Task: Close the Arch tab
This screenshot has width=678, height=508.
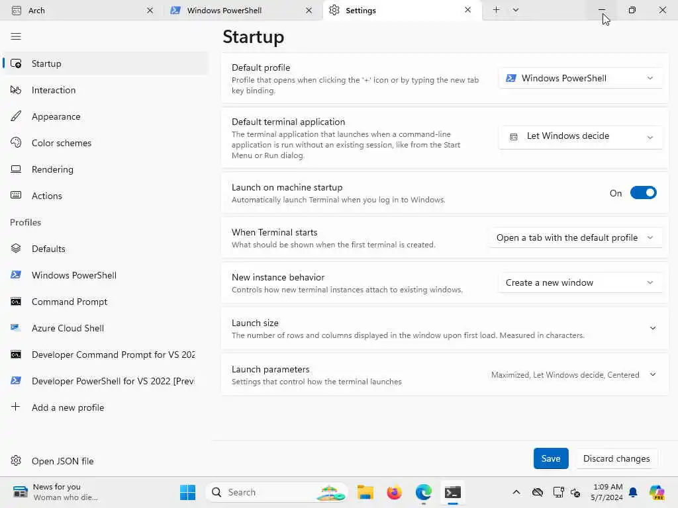Action: (x=150, y=11)
